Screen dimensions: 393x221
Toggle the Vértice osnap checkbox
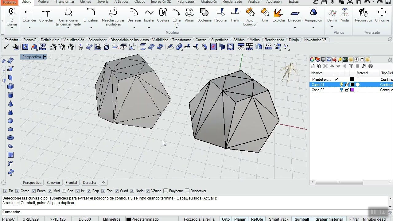click(x=148, y=191)
